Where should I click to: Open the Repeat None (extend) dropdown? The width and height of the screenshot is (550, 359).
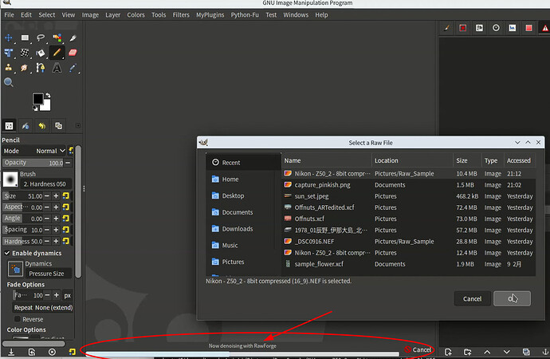pos(43,307)
